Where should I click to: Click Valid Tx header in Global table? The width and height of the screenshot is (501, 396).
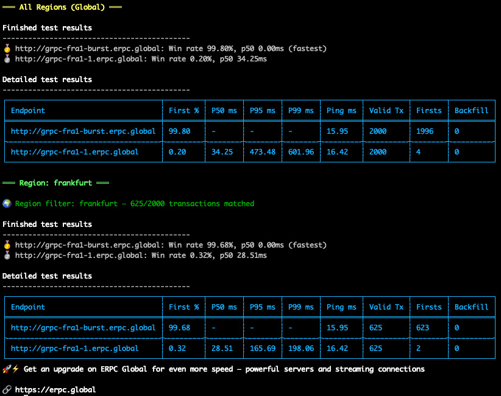click(x=386, y=111)
